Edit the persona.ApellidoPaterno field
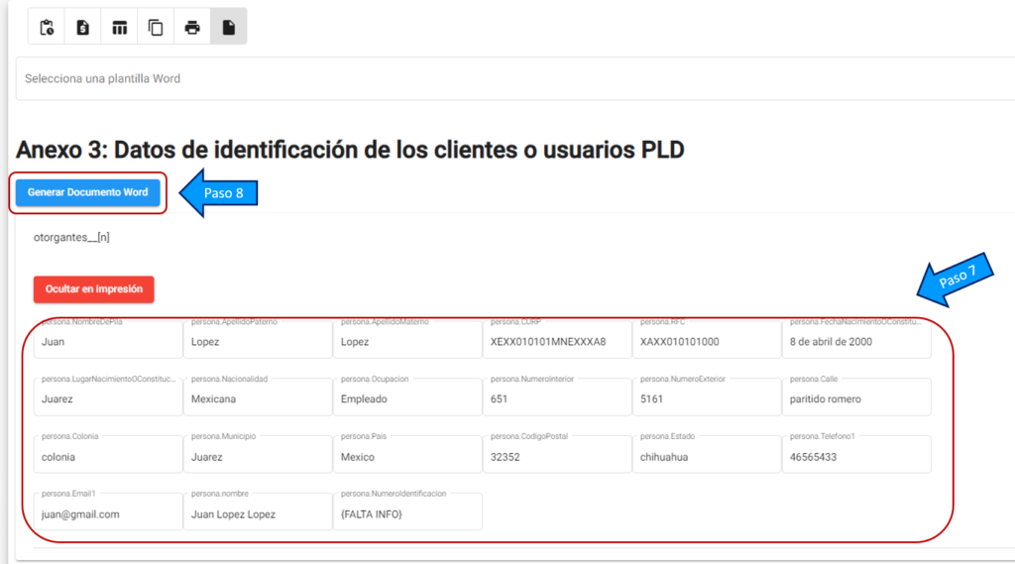 [258, 339]
